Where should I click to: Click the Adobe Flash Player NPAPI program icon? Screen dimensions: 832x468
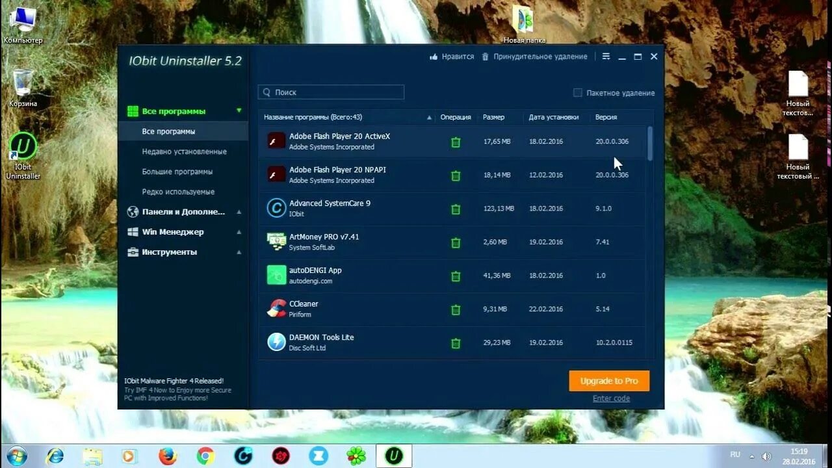[276, 174]
